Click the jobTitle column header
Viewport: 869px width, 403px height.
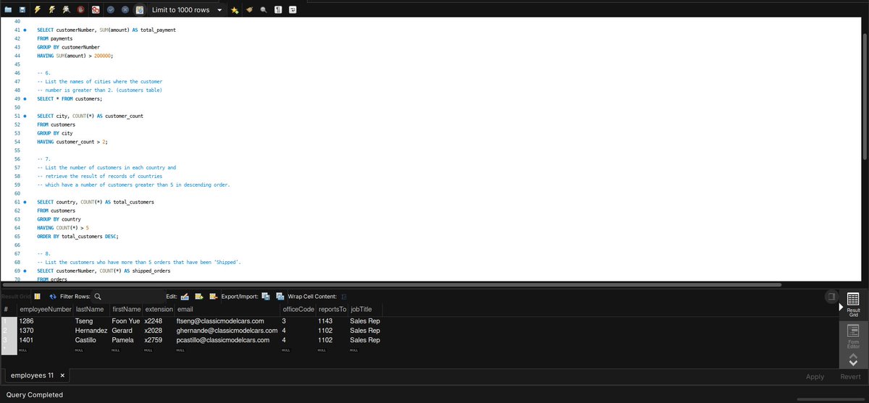click(x=365, y=310)
